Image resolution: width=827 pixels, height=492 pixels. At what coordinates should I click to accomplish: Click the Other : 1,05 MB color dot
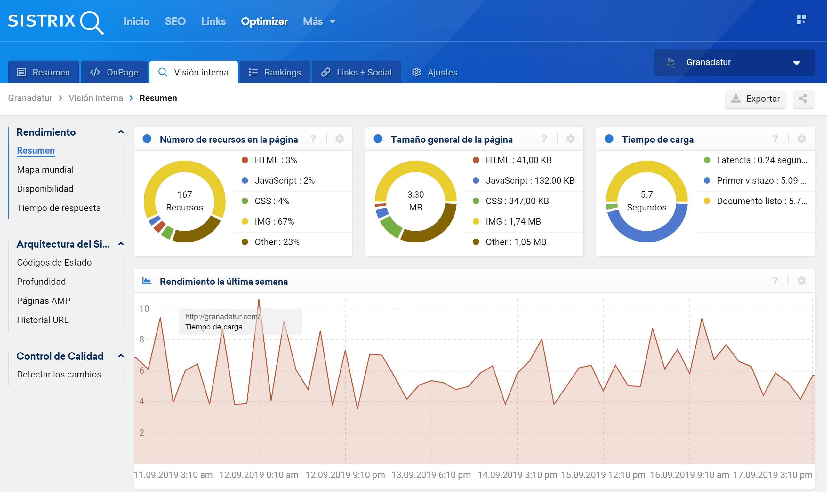(x=476, y=242)
